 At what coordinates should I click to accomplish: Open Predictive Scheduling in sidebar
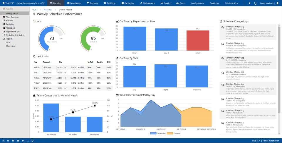pyautogui.click(x=14, y=35)
